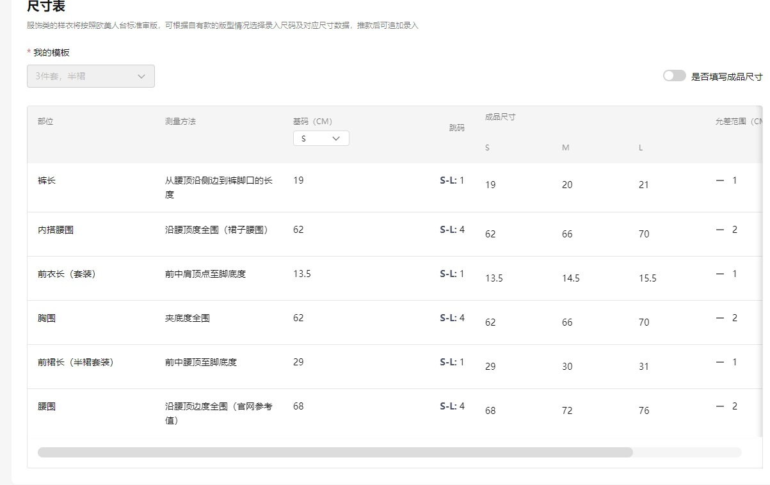The width and height of the screenshot is (770, 485).
Task: Click the minus sign in 腰围 row tolerance
Action: (x=720, y=406)
